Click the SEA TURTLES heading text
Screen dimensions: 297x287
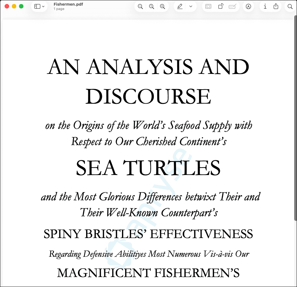148,168
